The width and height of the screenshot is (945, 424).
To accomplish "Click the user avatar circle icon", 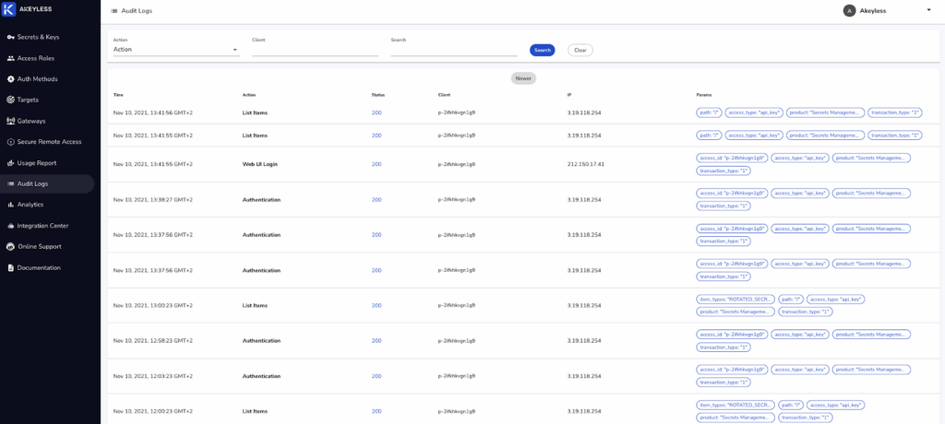I will click(849, 10).
